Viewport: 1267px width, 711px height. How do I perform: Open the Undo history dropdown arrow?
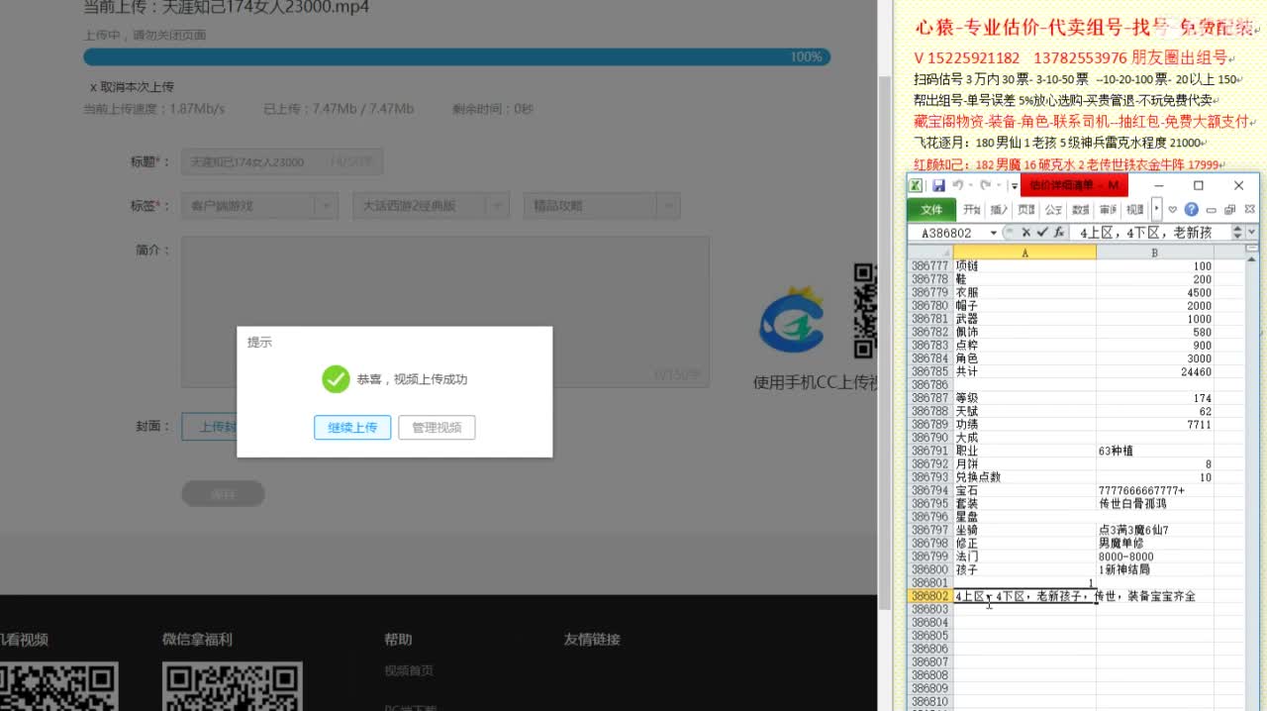[971, 185]
